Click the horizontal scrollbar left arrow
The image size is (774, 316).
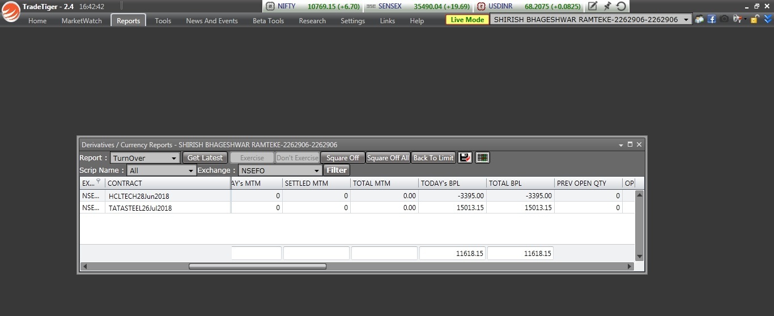pos(85,266)
